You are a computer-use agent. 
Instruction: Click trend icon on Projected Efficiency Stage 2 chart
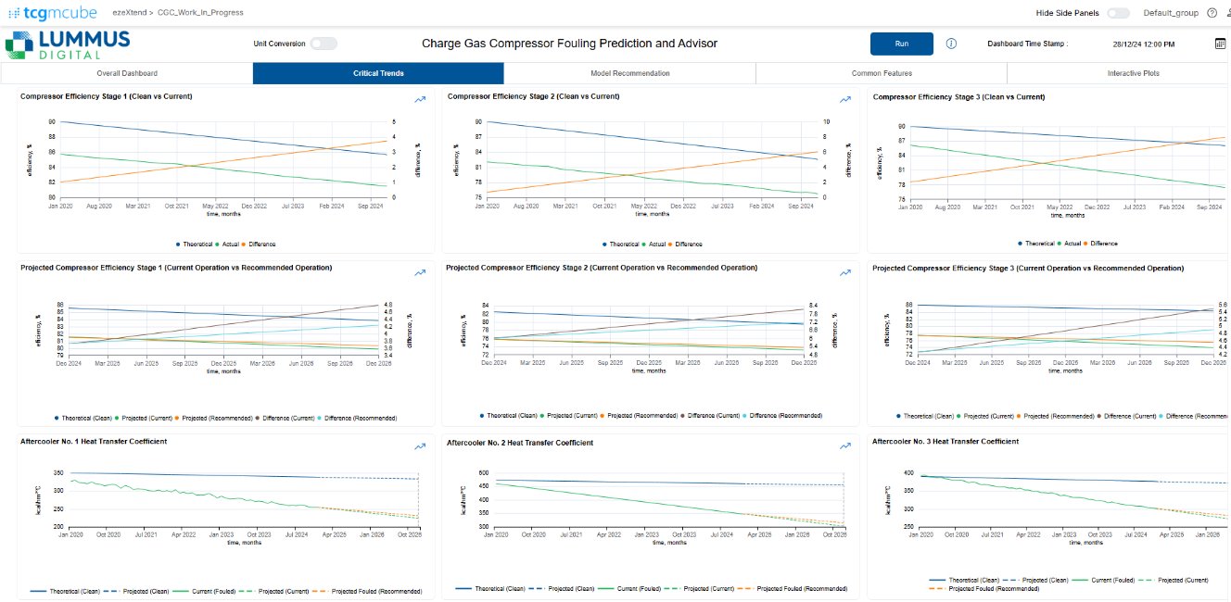tap(844, 272)
